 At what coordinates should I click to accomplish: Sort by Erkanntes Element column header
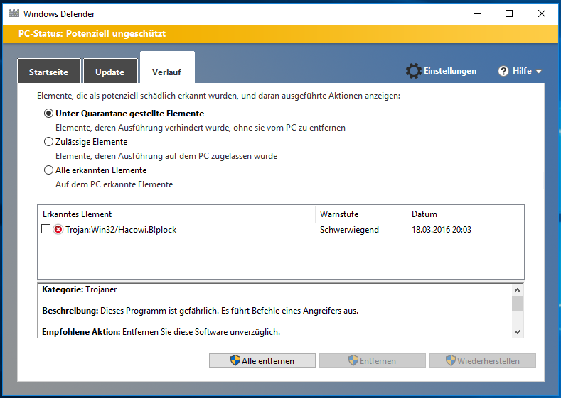tap(176, 214)
